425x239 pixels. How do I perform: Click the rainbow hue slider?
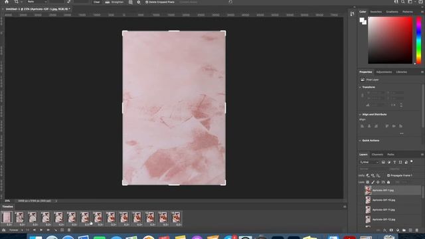419,40
